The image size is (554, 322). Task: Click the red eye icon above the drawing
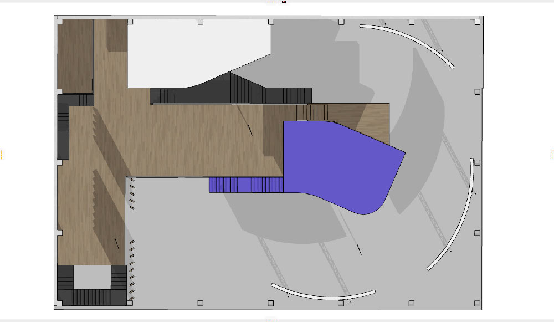[284, 3]
